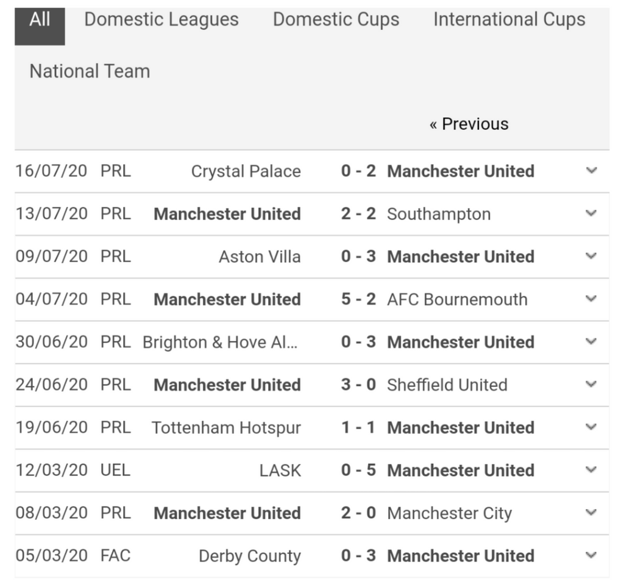
Task: Expand the Tottenham Hotspur match chevron
Action: point(591,427)
